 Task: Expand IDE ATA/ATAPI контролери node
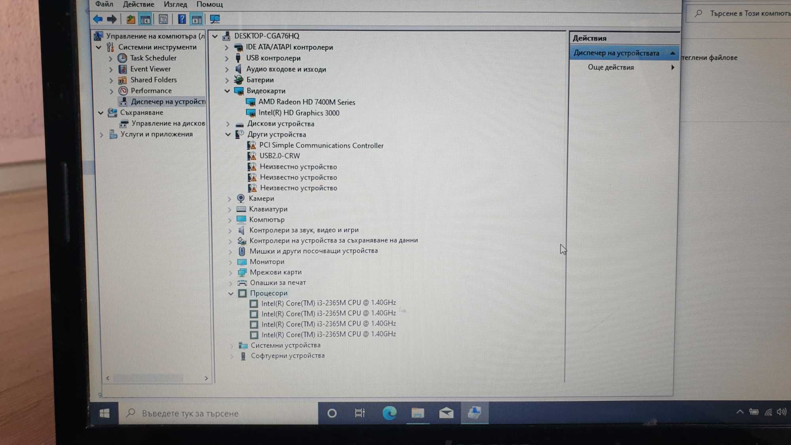coord(226,47)
